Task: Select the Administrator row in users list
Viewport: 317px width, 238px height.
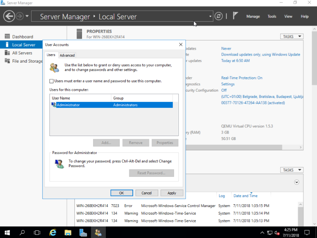Action: coord(112,105)
